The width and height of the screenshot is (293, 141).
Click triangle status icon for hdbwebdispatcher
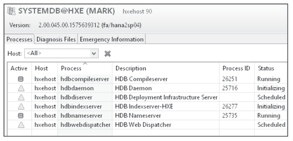tap(21, 124)
